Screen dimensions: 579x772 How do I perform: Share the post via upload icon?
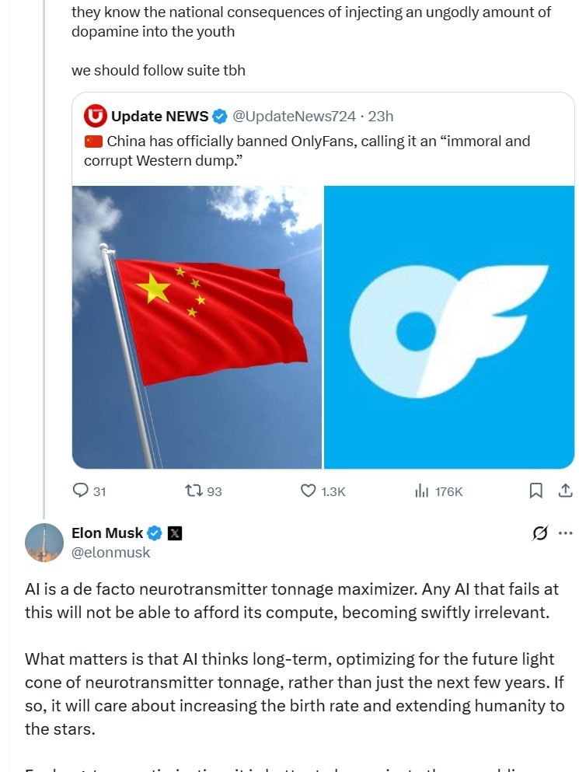coord(565,491)
